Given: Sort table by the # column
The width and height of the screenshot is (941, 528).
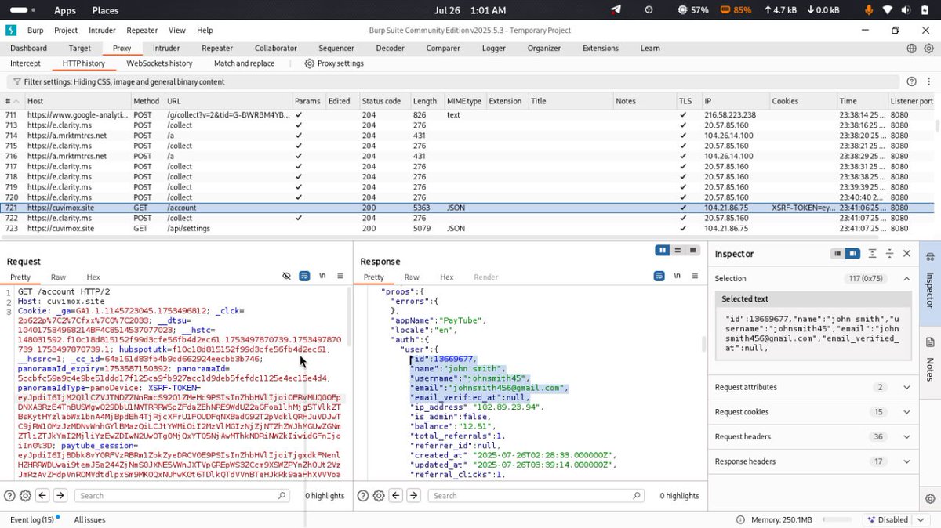Looking at the screenshot, I should (x=13, y=101).
